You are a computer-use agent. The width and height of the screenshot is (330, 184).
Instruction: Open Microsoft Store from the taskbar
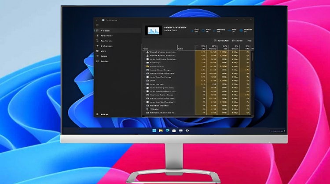click(x=174, y=131)
